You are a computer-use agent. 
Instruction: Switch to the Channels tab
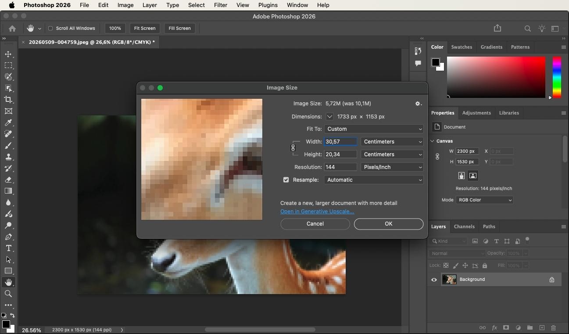[464, 226]
